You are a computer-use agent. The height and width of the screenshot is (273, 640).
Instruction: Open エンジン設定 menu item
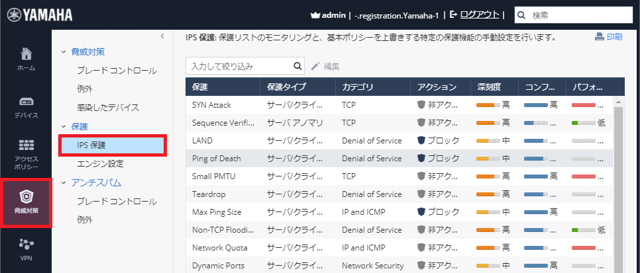(100, 163)
